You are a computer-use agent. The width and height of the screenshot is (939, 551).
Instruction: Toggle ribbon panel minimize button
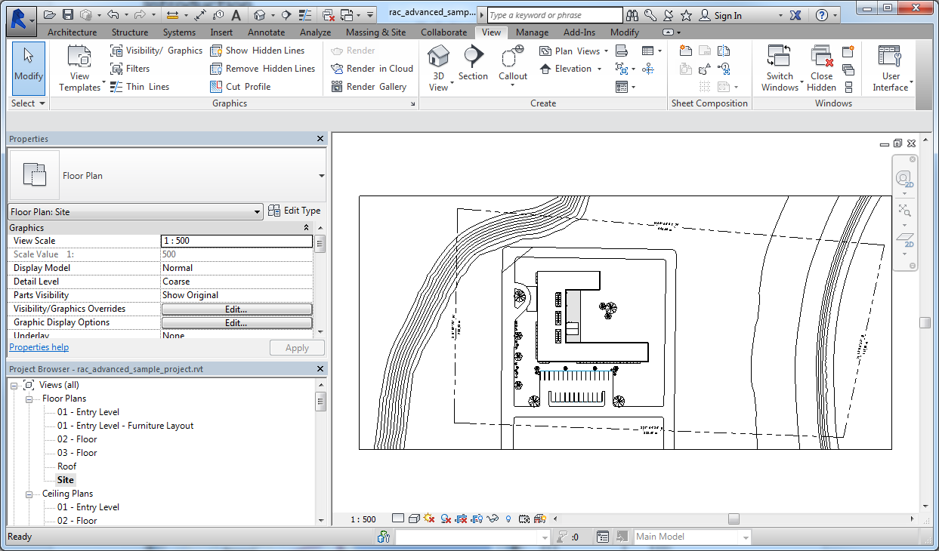pos(668,32)
